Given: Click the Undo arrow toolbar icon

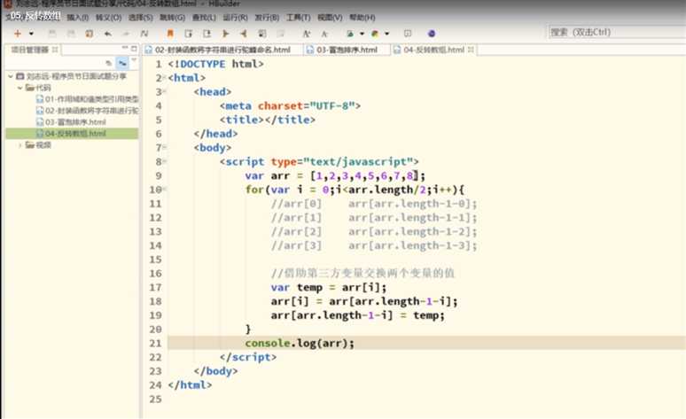Looking at the screenshot, I should (x=107, y=34).
